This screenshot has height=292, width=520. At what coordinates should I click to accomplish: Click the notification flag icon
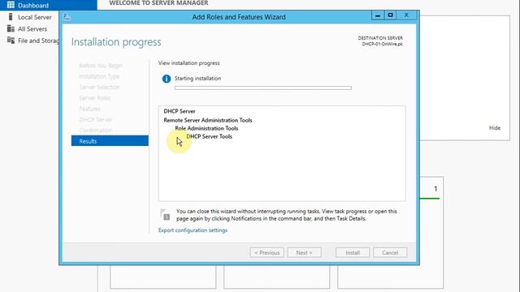click(x=165, y=214)
